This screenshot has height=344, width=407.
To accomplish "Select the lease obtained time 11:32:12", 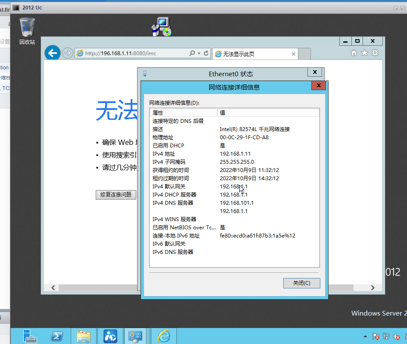I will pos(249,170).
